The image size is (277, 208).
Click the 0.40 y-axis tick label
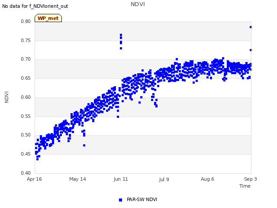point(26,173)
